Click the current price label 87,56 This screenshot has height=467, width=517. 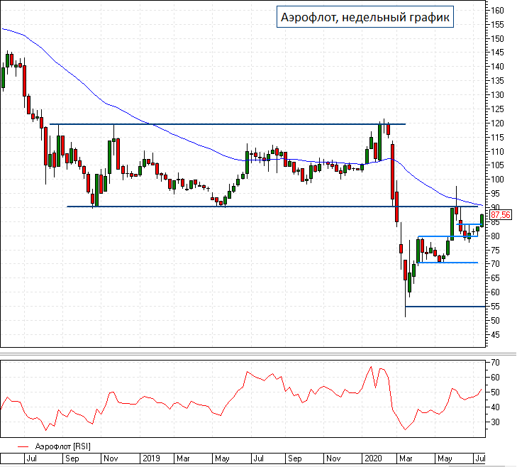click(500, 215)
